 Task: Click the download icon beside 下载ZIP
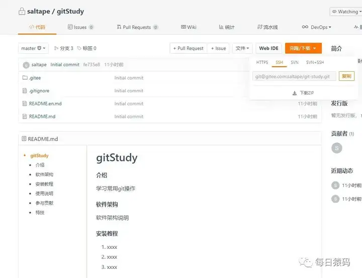click(x=294, y=93)
